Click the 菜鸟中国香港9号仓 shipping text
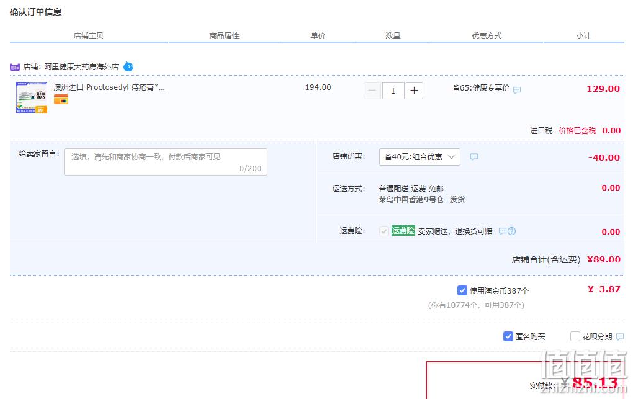Screen dimensions: 633x399 (x=411, y=200)
